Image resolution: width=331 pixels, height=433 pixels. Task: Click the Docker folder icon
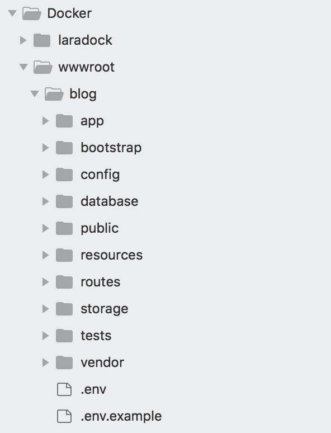[31, 13]
